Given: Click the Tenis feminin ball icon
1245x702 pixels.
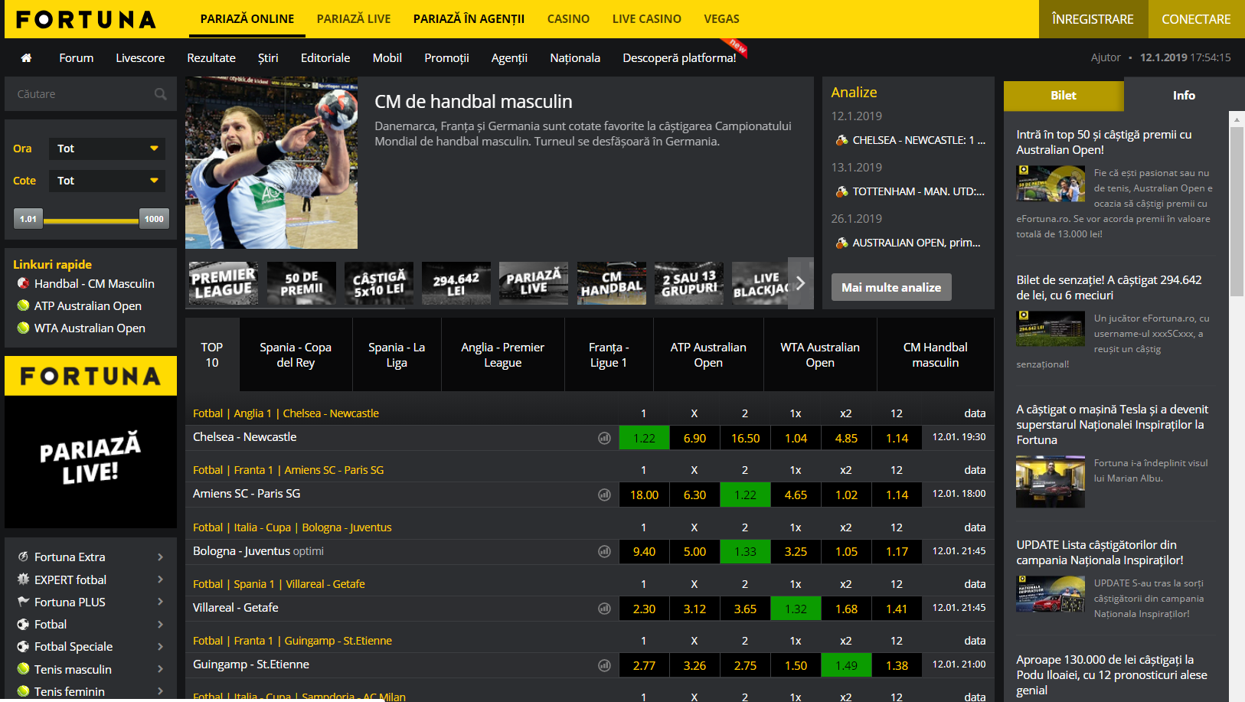Looking at the screenshot, I should (x=23, y=691).
